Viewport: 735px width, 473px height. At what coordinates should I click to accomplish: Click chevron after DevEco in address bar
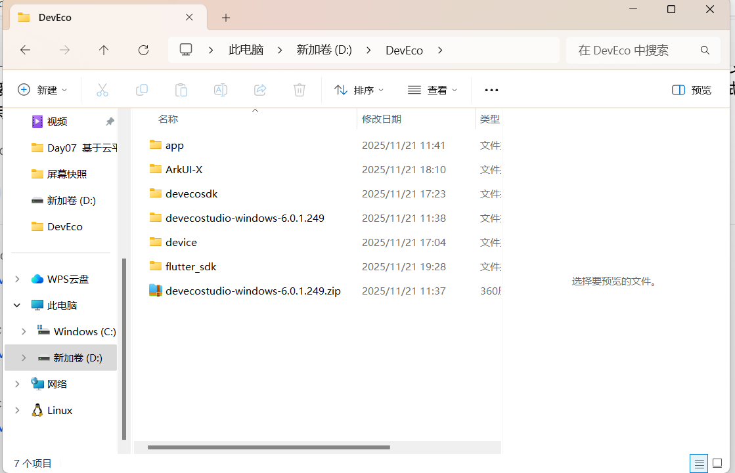[x=440, y=50]
